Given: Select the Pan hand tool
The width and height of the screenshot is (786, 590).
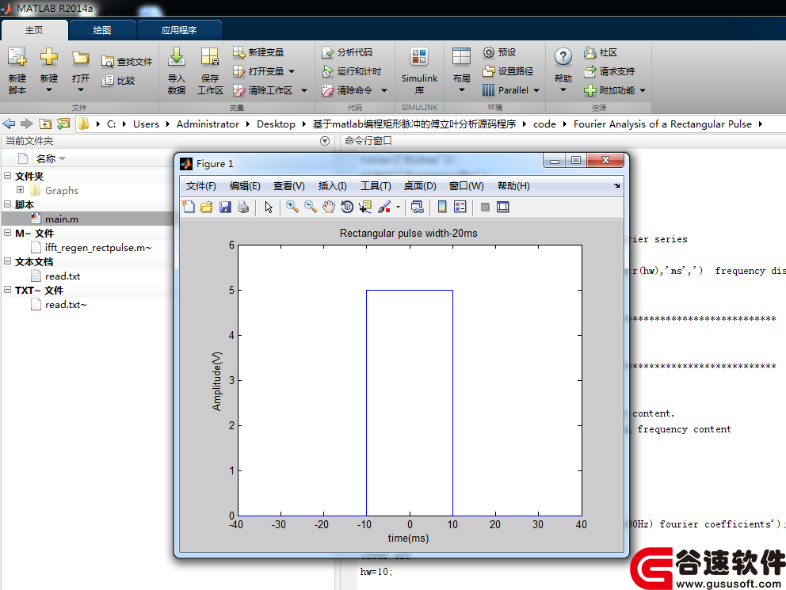Looking at the screenshot, I should coord(328,207).
